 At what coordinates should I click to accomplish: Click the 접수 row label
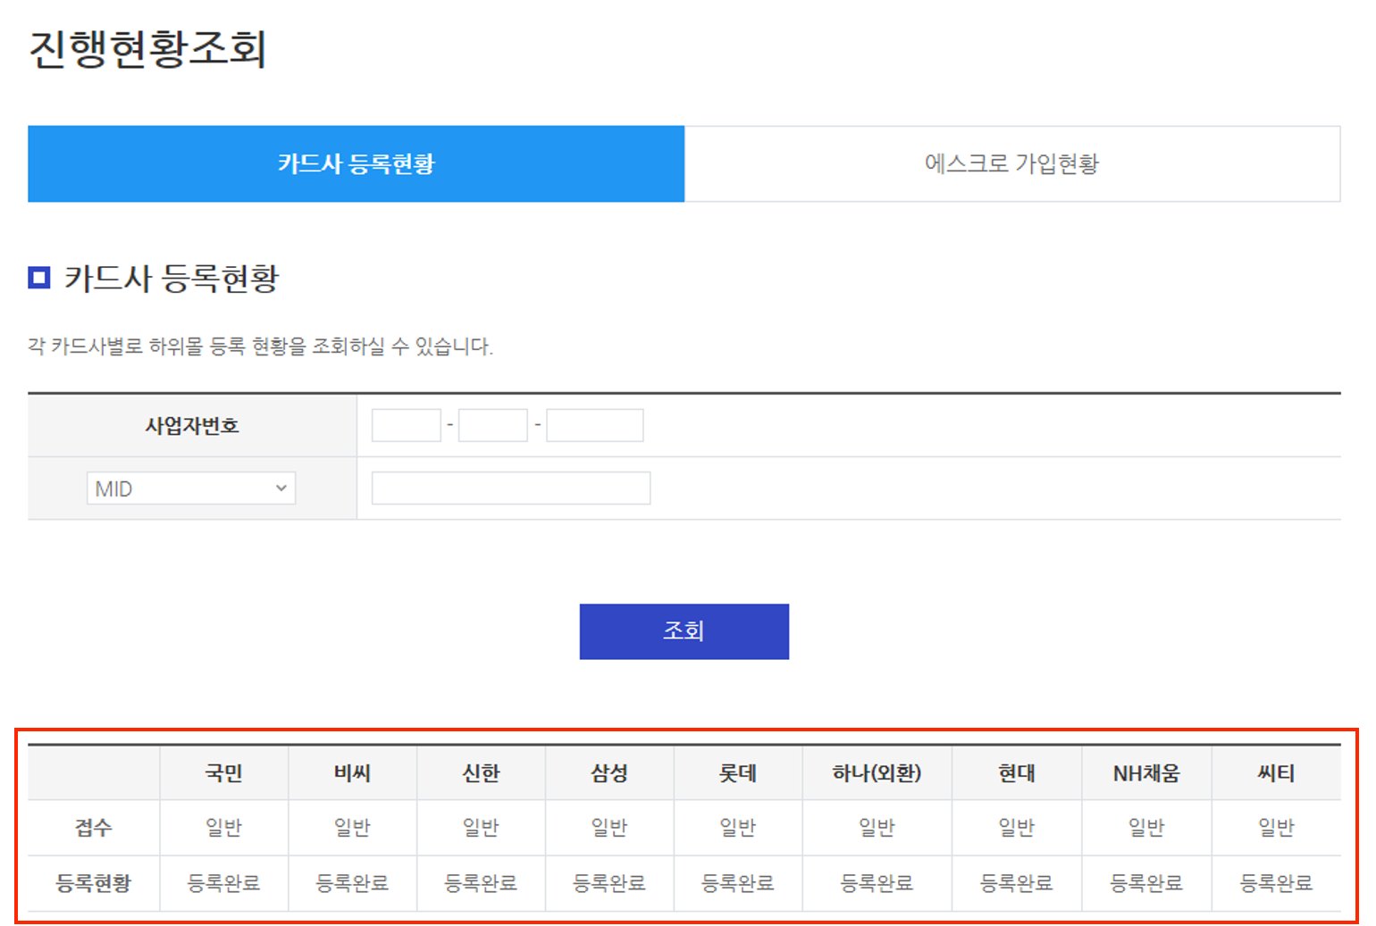[92, 828]
